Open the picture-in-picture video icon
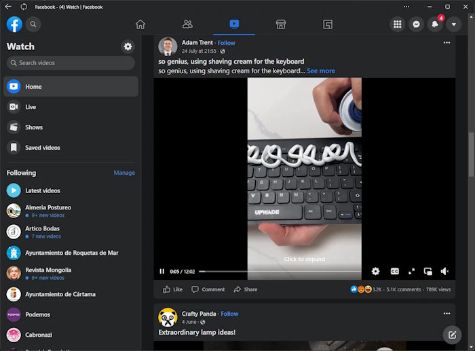The image size is (475, 351). tap(427, 272)
